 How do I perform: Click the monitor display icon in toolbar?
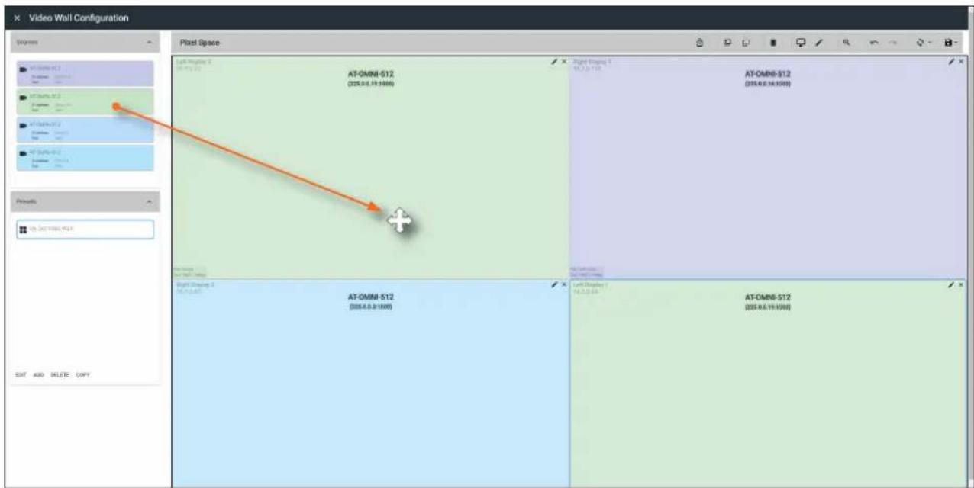pyautogui.click(x=801, y=43)
